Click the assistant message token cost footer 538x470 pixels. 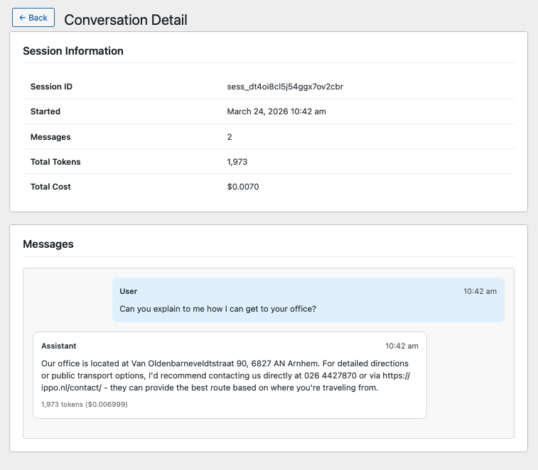coord(85,404)
